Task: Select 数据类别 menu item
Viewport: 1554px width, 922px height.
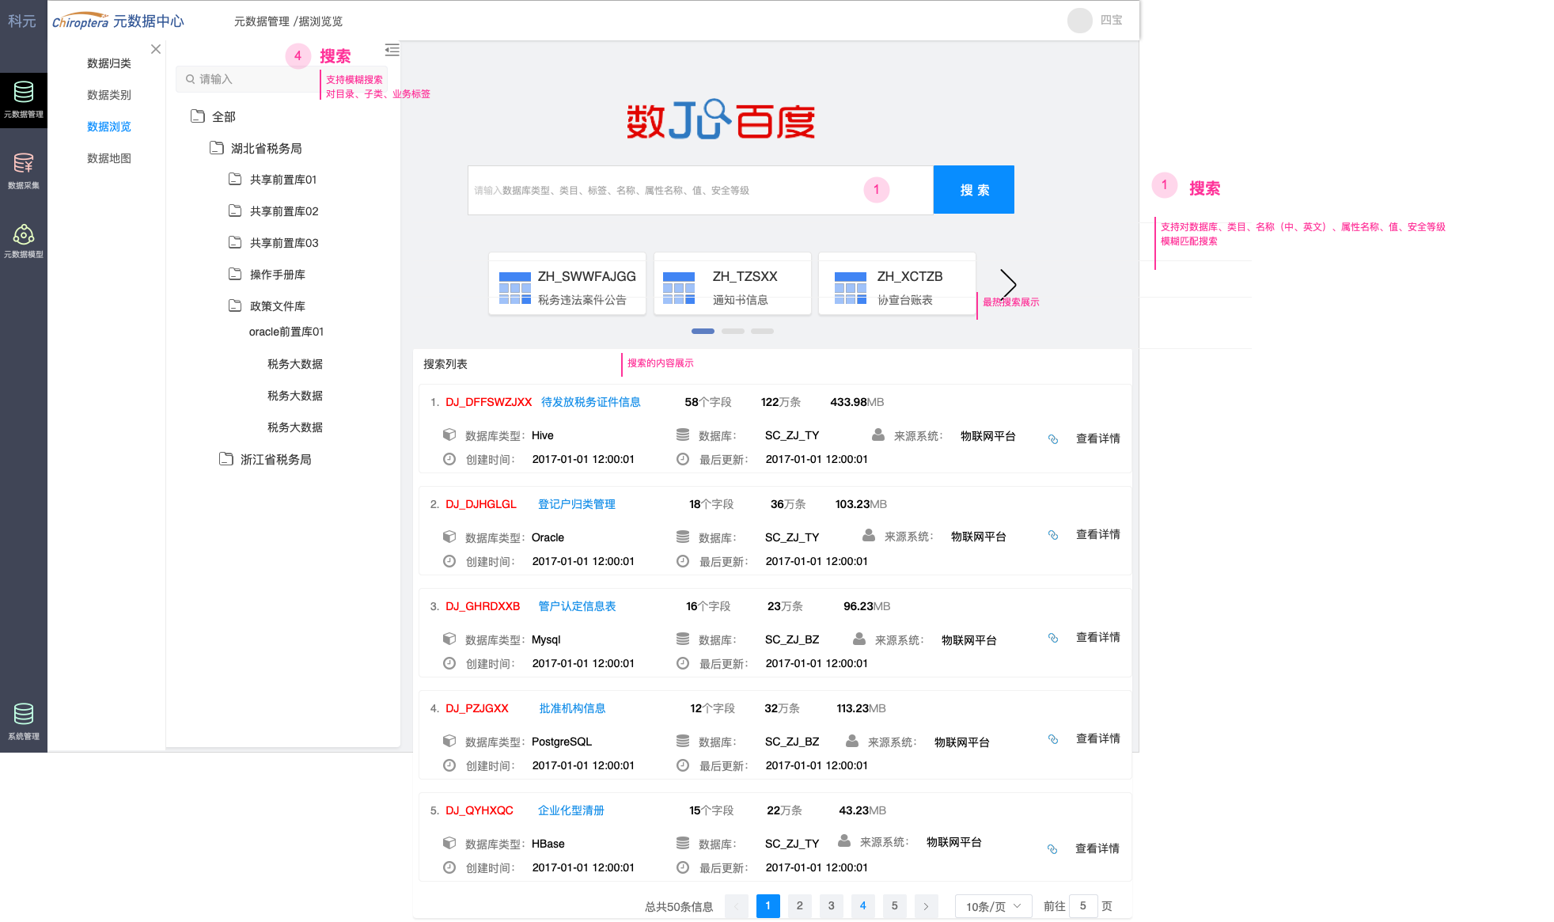Action: point(109,95)
